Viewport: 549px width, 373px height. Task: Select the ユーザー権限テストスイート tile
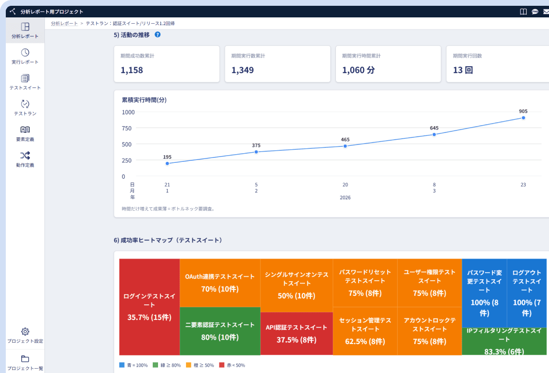click(430, 283)
